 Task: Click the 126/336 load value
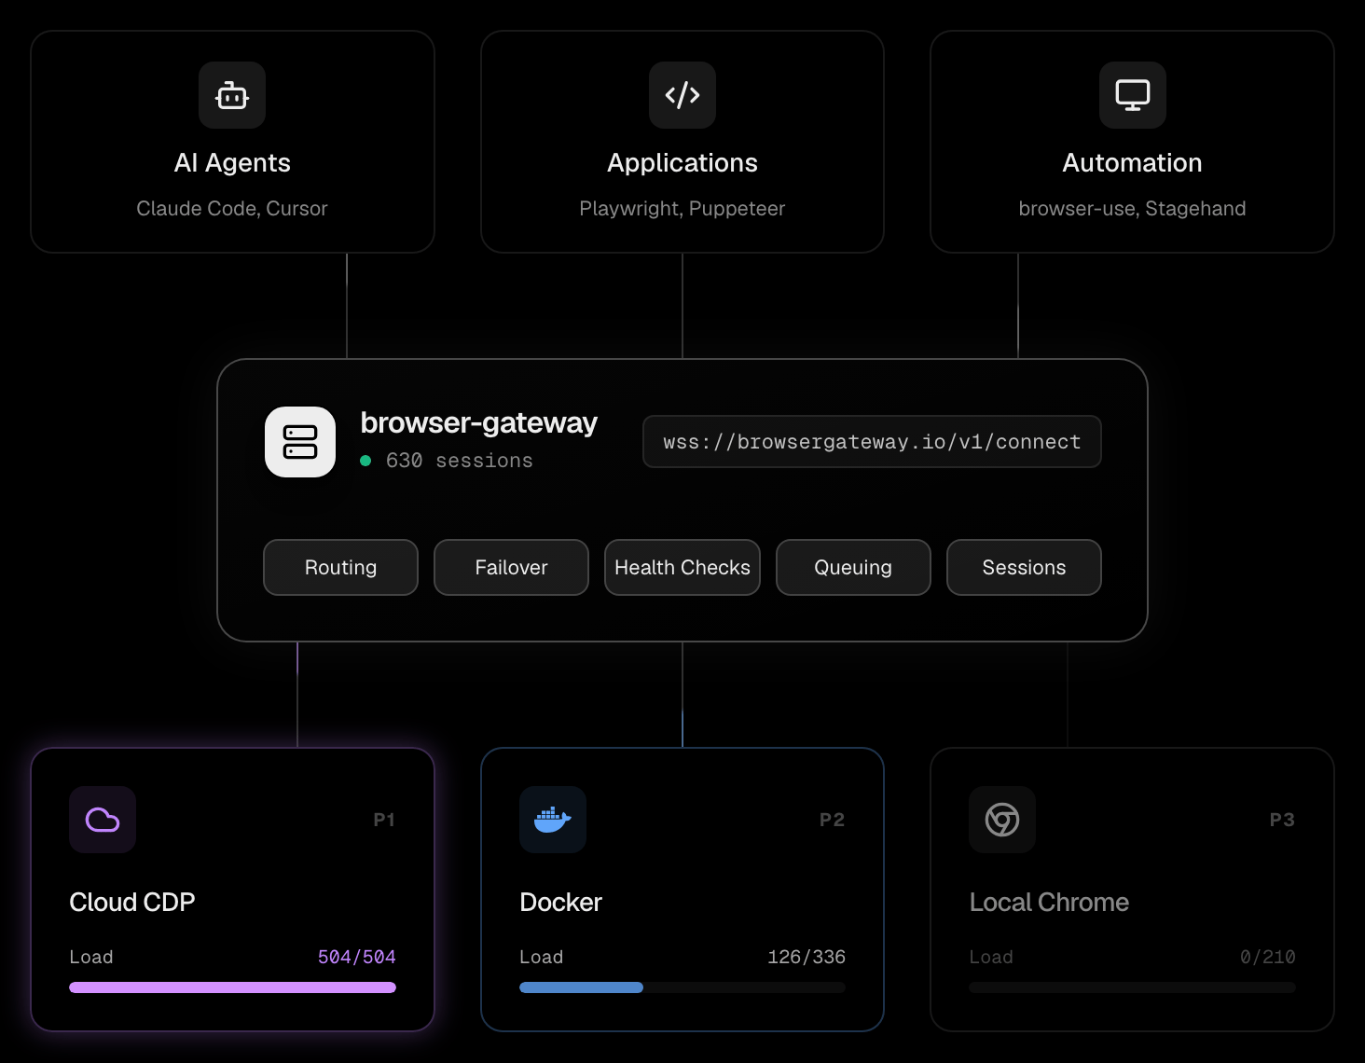pos(807,957)
